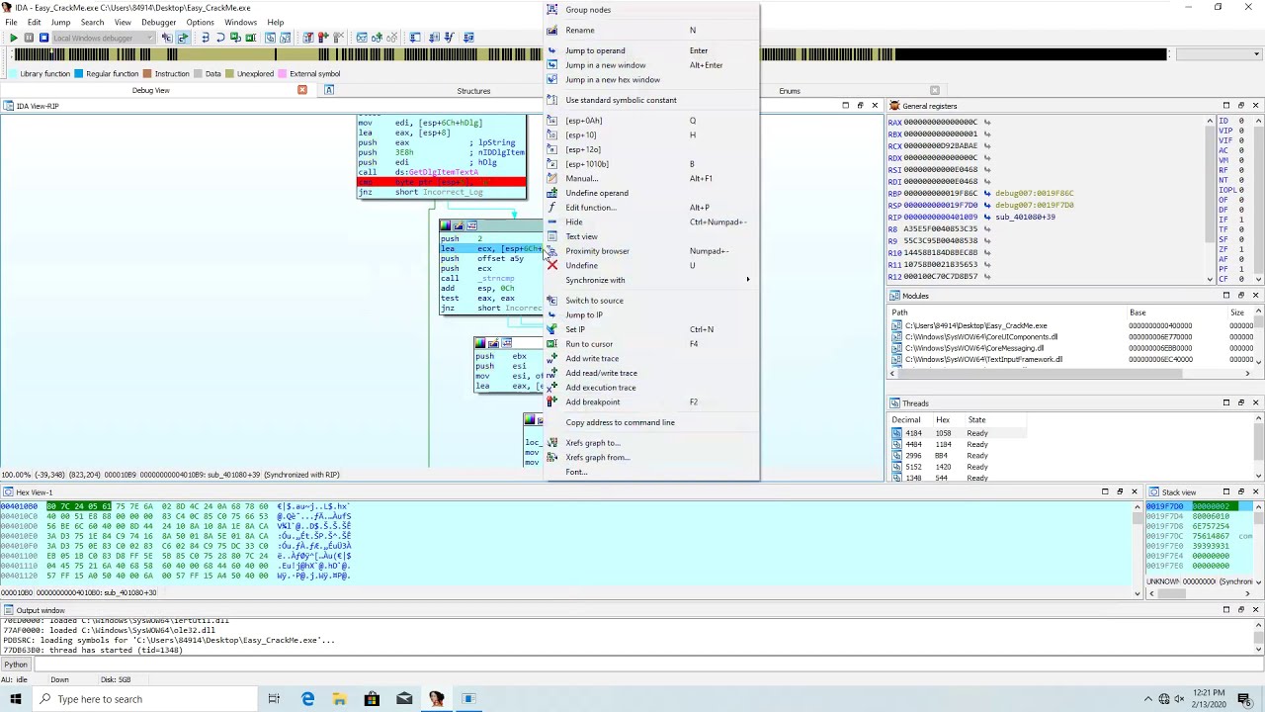This screenshot has height=712, width=1265.
Task: Pause the debugged process
Action: click(29, 38)
